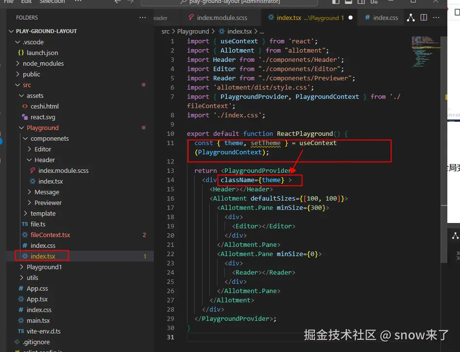Open the editor's more actions ellipsis
This screenshot has height=352, width=460.
(x=436, y=18)
